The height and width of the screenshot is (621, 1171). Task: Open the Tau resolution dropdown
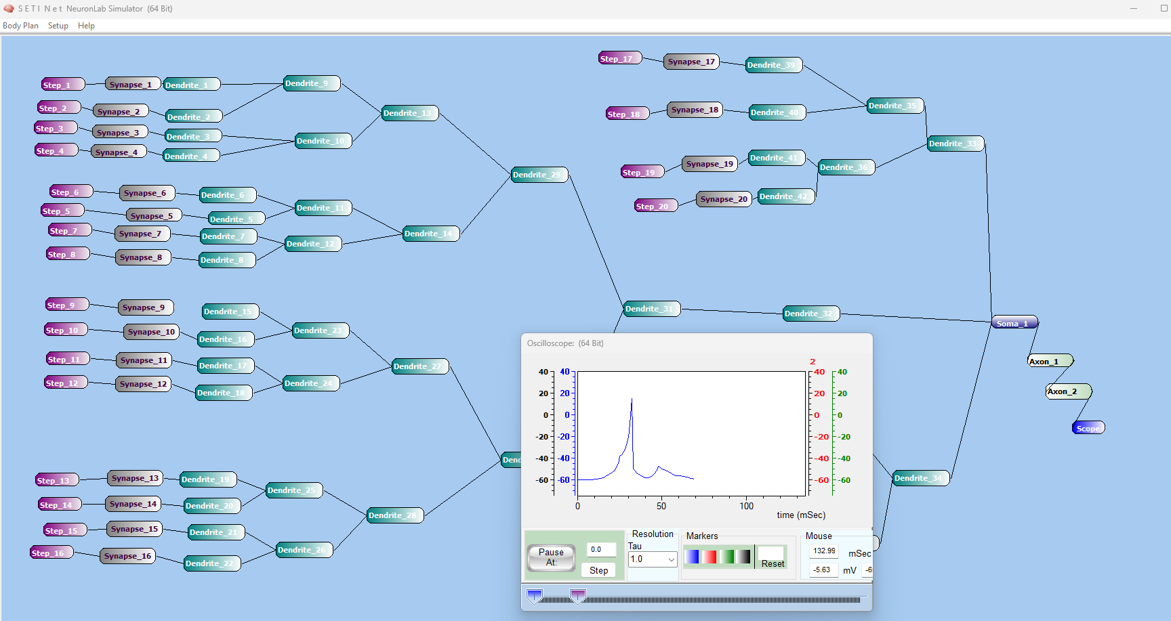click(x=653, y=559)
